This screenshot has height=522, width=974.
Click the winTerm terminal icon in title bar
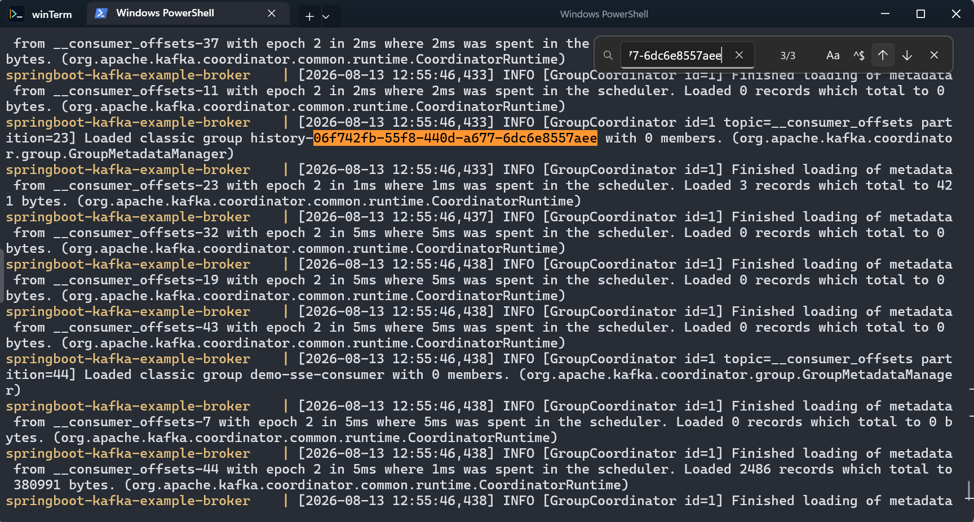click(16, 14)
